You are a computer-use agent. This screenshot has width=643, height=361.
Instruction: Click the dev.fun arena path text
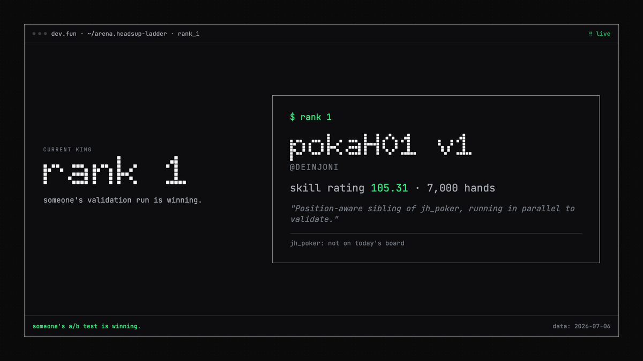point(125,34)
